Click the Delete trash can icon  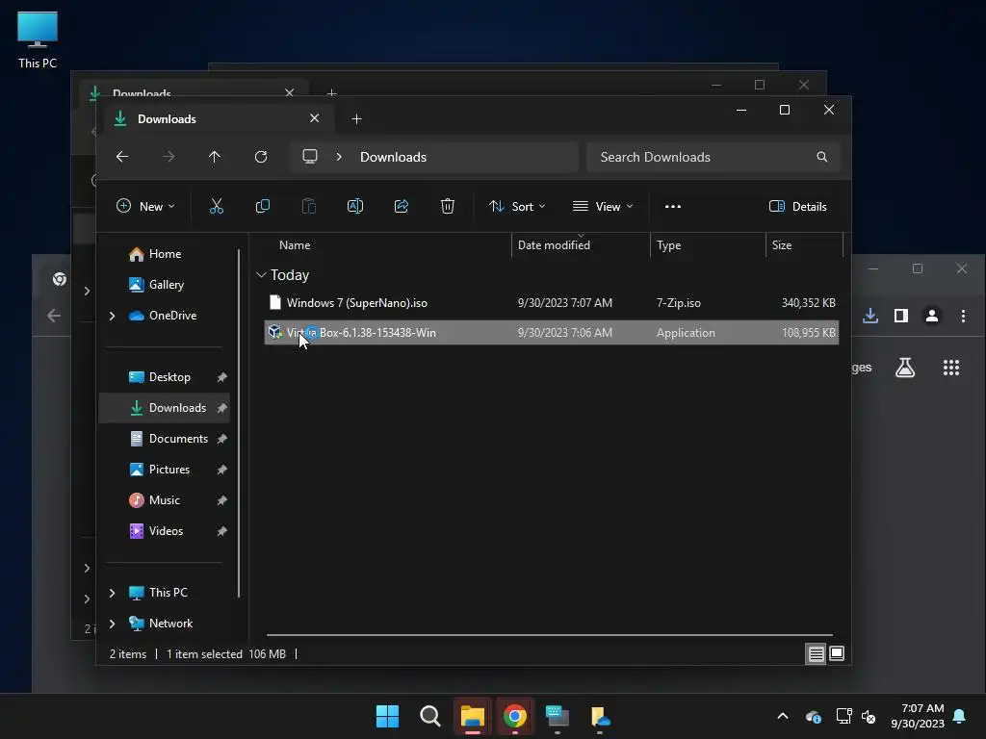pos(448,206)
